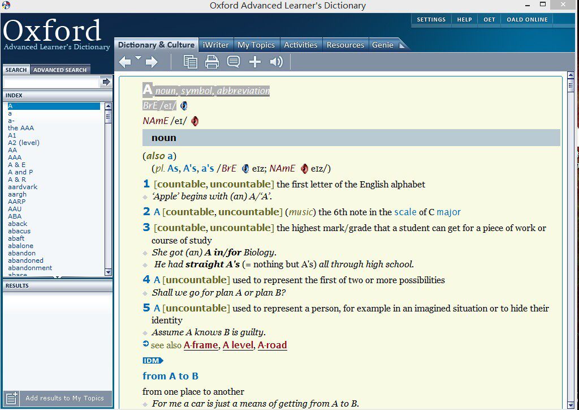This screenshot has height=410, width=579.
Task: Add a note with the speech bubble icon
Action: pyautogui.click(x=234, y=61)
